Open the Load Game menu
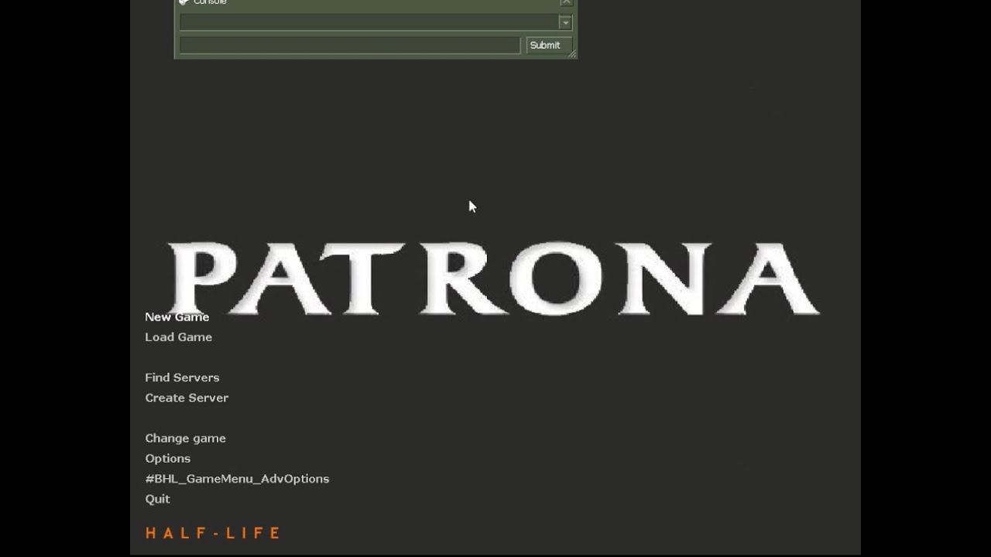Viewport: 991px width, 557px height. (x=178, y=337)
